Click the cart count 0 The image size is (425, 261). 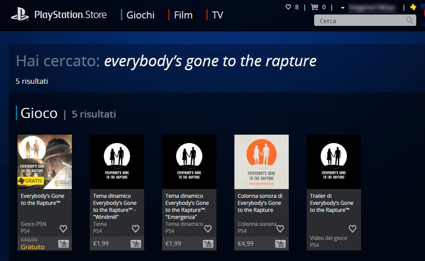324,7
